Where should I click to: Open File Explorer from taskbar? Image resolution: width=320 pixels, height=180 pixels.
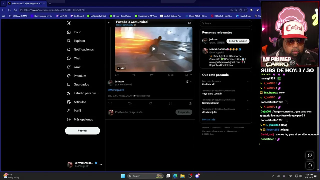pyautogui.click(x=182, y=176)
